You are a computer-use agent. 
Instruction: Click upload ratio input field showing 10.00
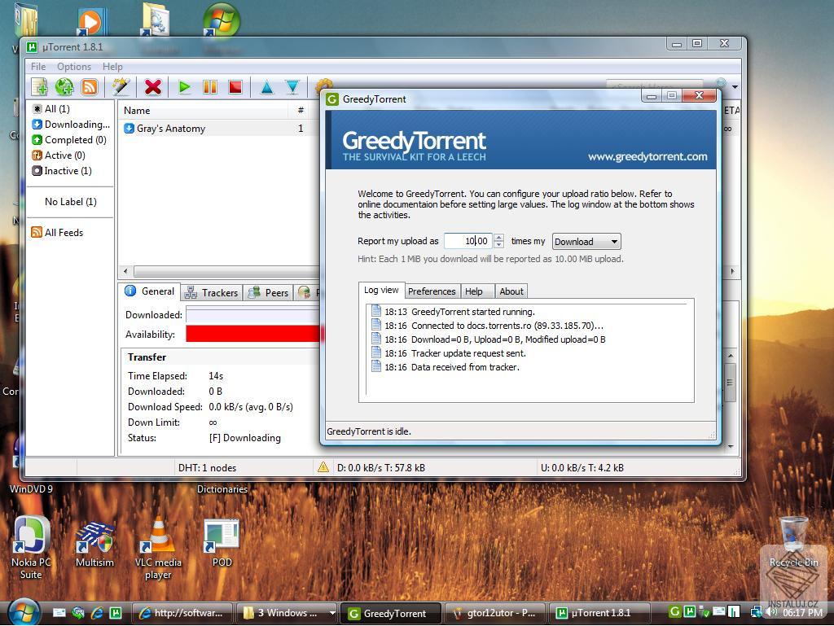[x=468, y=241]
